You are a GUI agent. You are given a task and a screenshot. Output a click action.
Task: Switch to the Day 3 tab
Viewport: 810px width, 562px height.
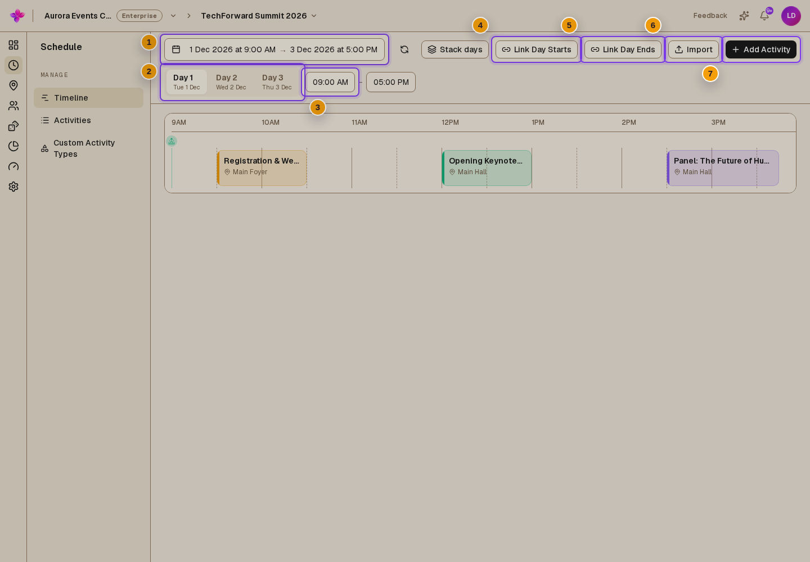pos(277,82)
